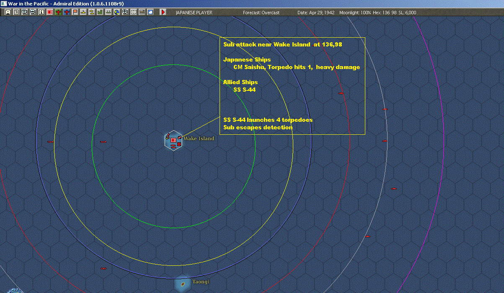Click the ships-on-green-strip toolbar icon
The height and width of the screenshot is (293, 504).
109,13
